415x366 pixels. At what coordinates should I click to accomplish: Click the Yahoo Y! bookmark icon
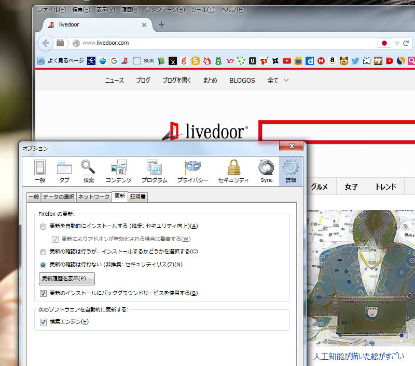(x=230, y=61)
